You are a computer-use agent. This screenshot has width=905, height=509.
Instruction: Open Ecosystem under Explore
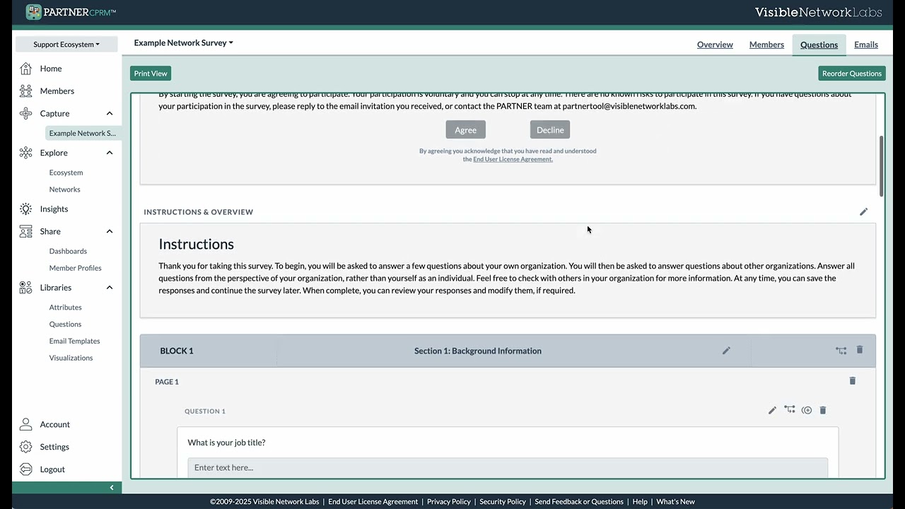(x=66, y=172)
